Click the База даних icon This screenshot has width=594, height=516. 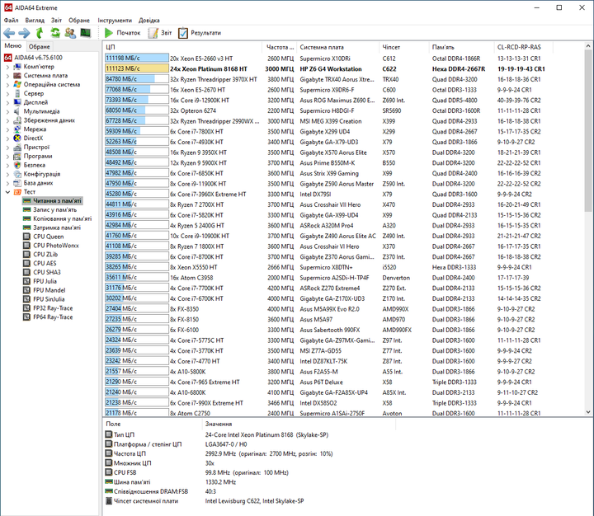tap(17, 183)
